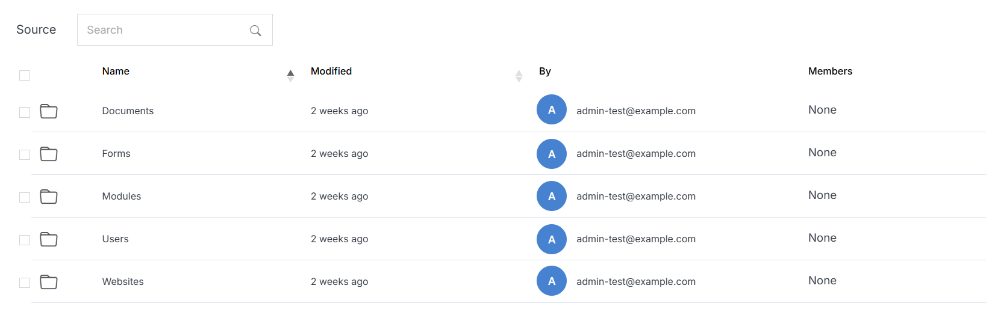Click admin-test@example.com in Websites row
1001x327 pixels.
[x=636, y=281]
